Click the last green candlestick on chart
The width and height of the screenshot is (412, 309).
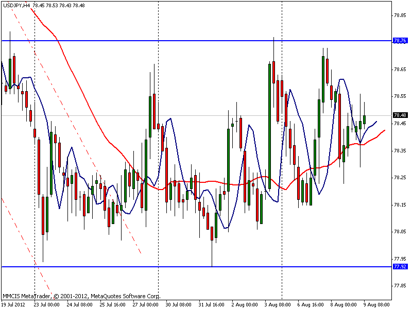click(365, 119)
